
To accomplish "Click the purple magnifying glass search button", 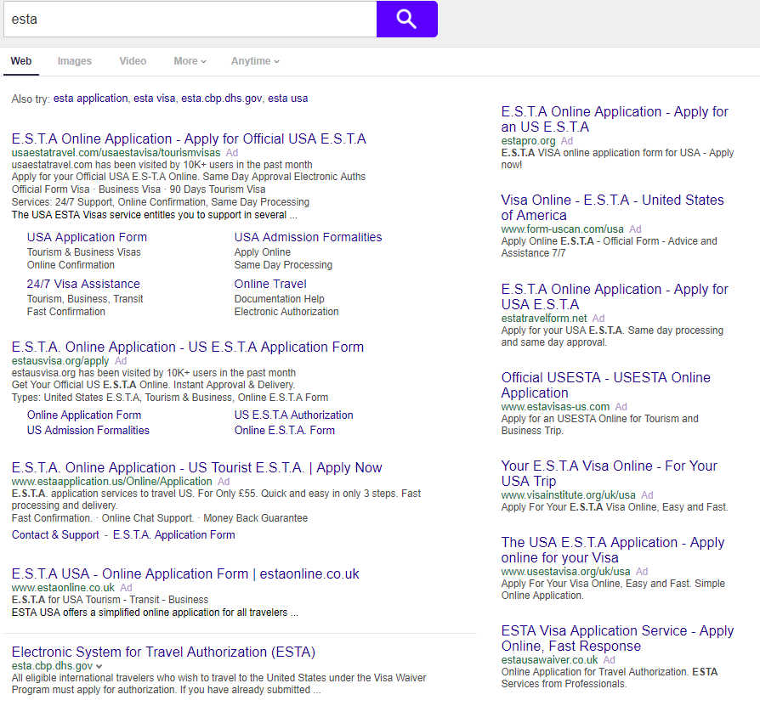I will [406, 19].
